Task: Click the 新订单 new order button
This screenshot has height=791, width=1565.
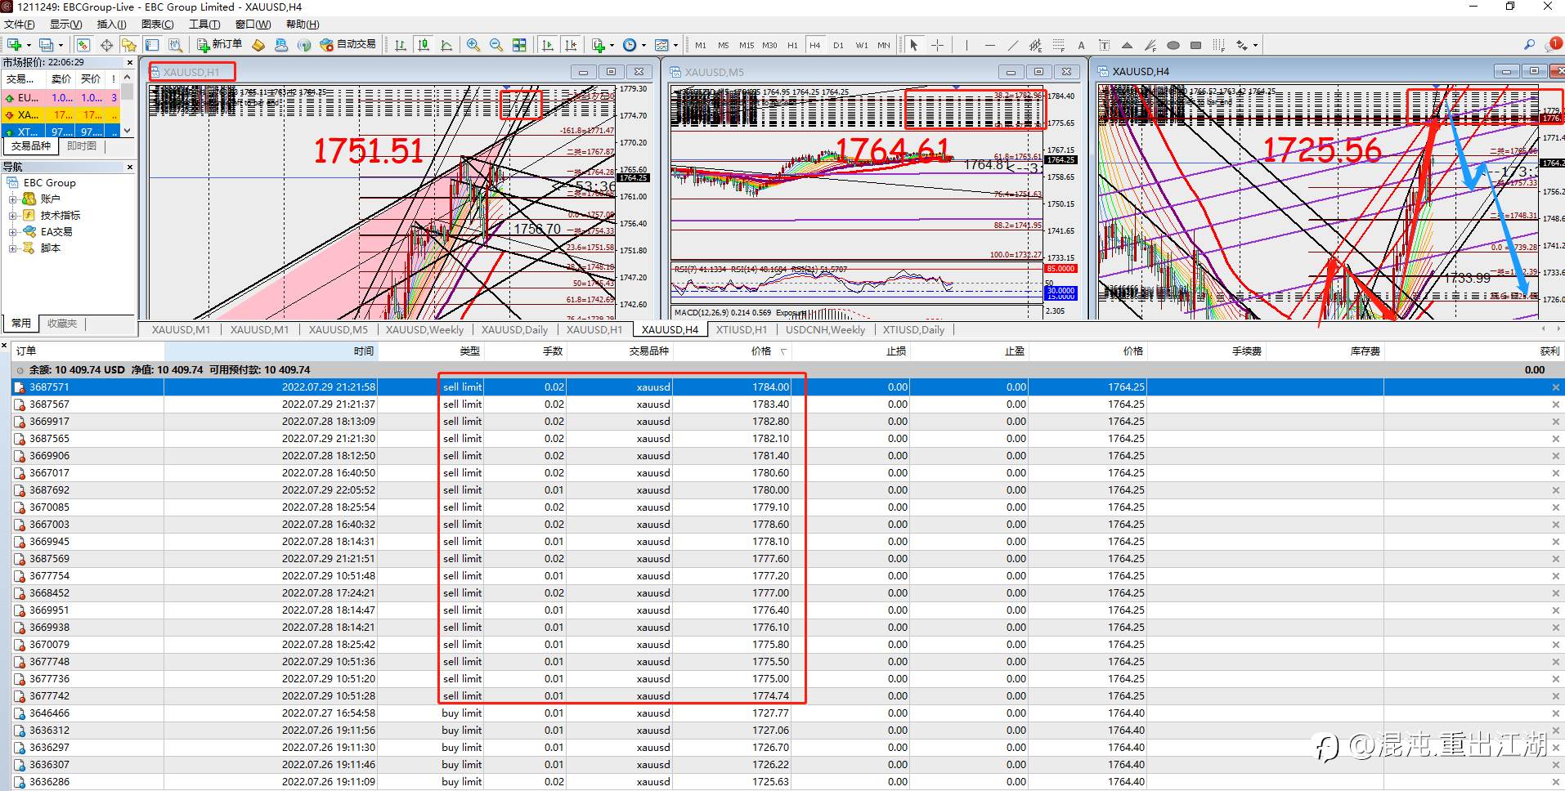Action: [x=218, y=45]
